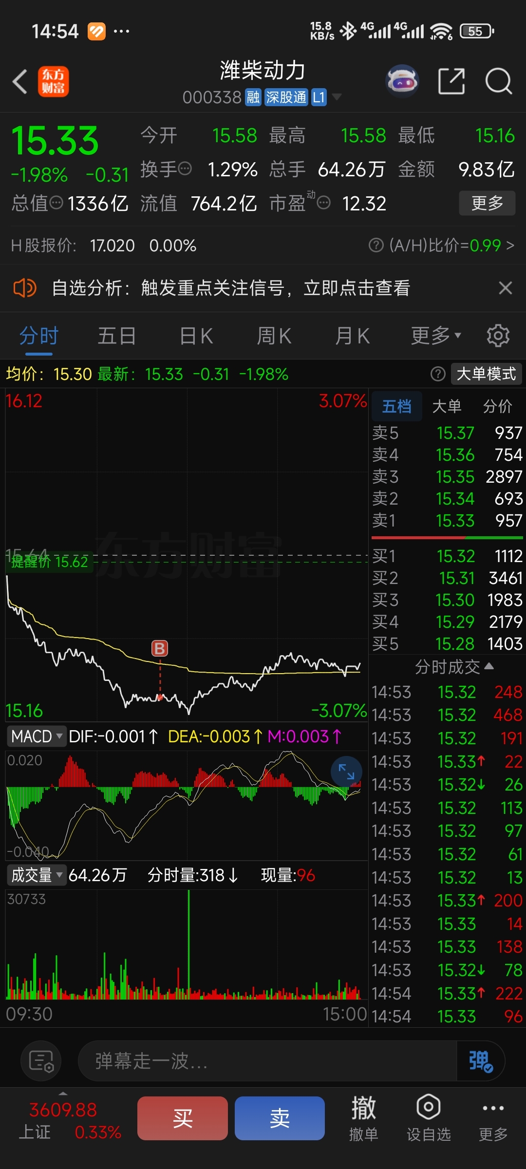The height and width of the screenshot is (1169, 526).
Task: Dismiss the 自选分析 notice
Action: tap(506, 288)
